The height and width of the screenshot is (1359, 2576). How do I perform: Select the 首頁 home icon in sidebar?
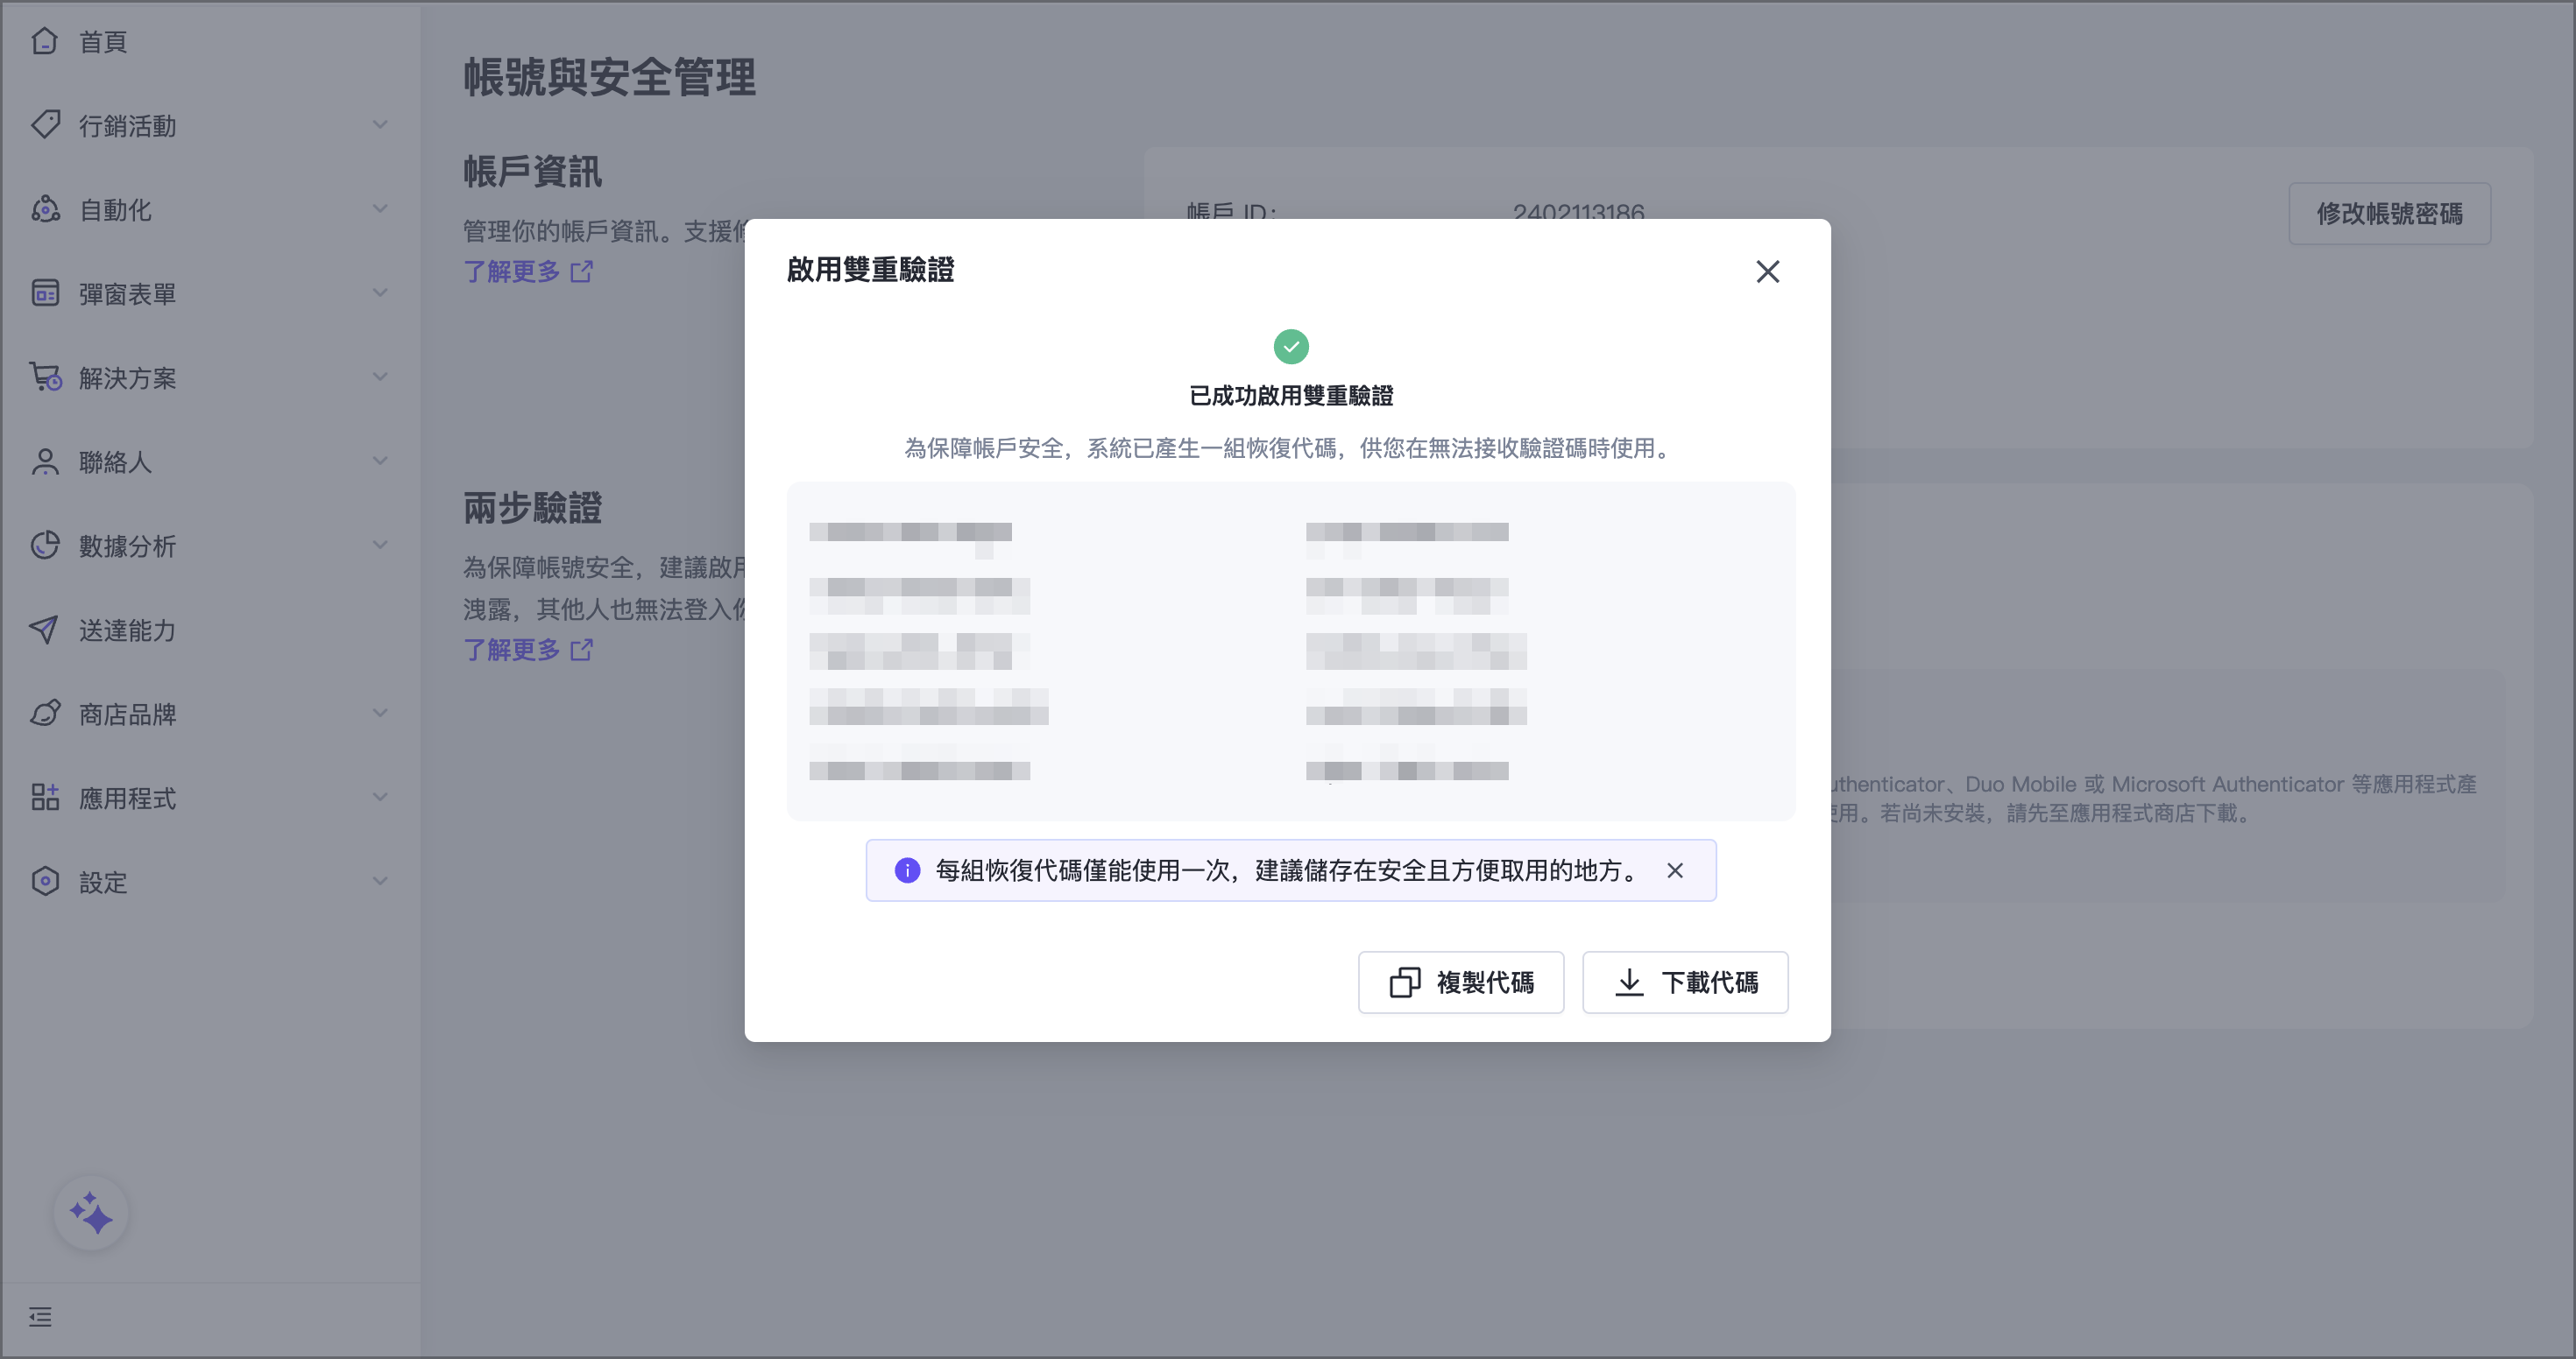tap(46, 40)
